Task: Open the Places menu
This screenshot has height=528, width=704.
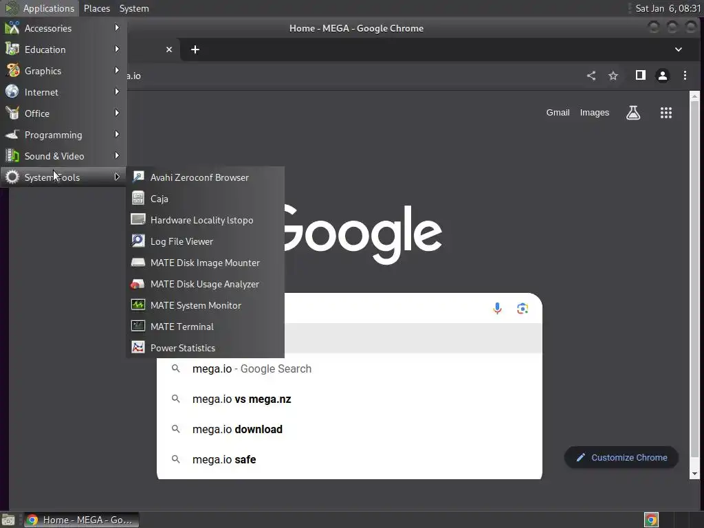Action: coord(96,8)
